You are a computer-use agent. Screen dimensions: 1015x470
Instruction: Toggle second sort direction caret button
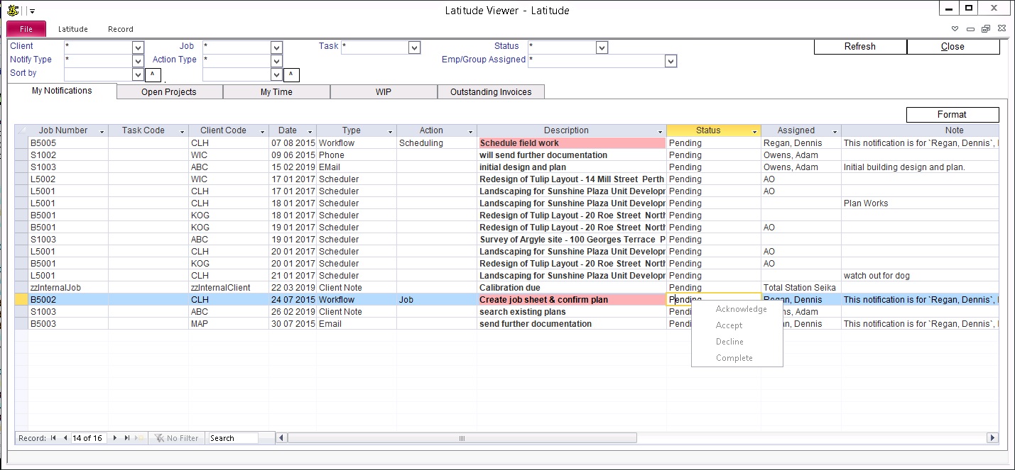point(291,74)
